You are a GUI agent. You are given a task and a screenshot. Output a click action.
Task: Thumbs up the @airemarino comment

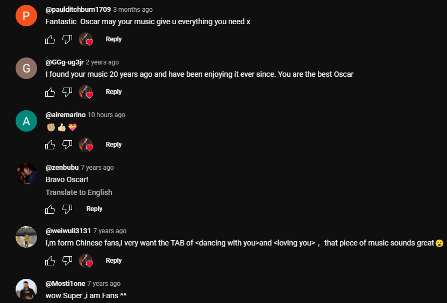click(50, 145)
